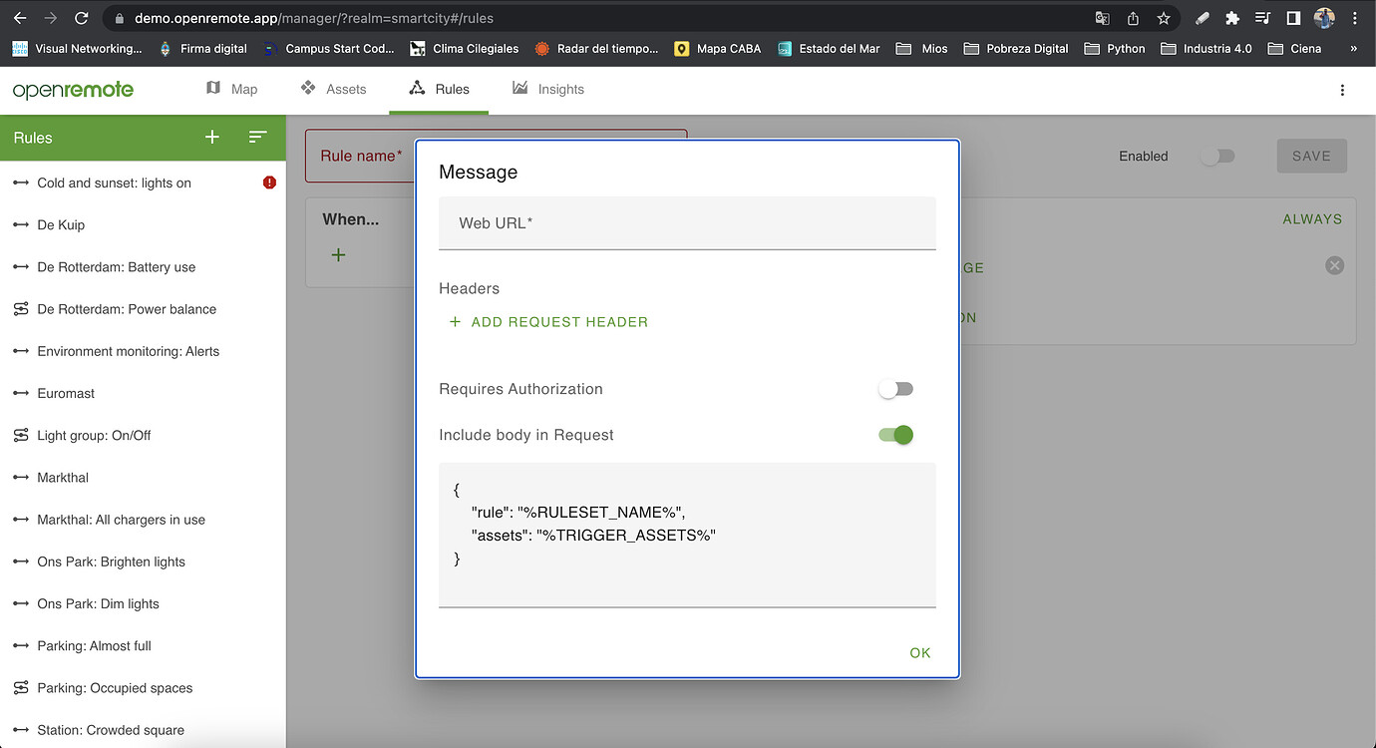The image size is (1376, 748).
Task: Click the X icon on the ALWAYS condition card
Action: click(x=1334, y=264)
